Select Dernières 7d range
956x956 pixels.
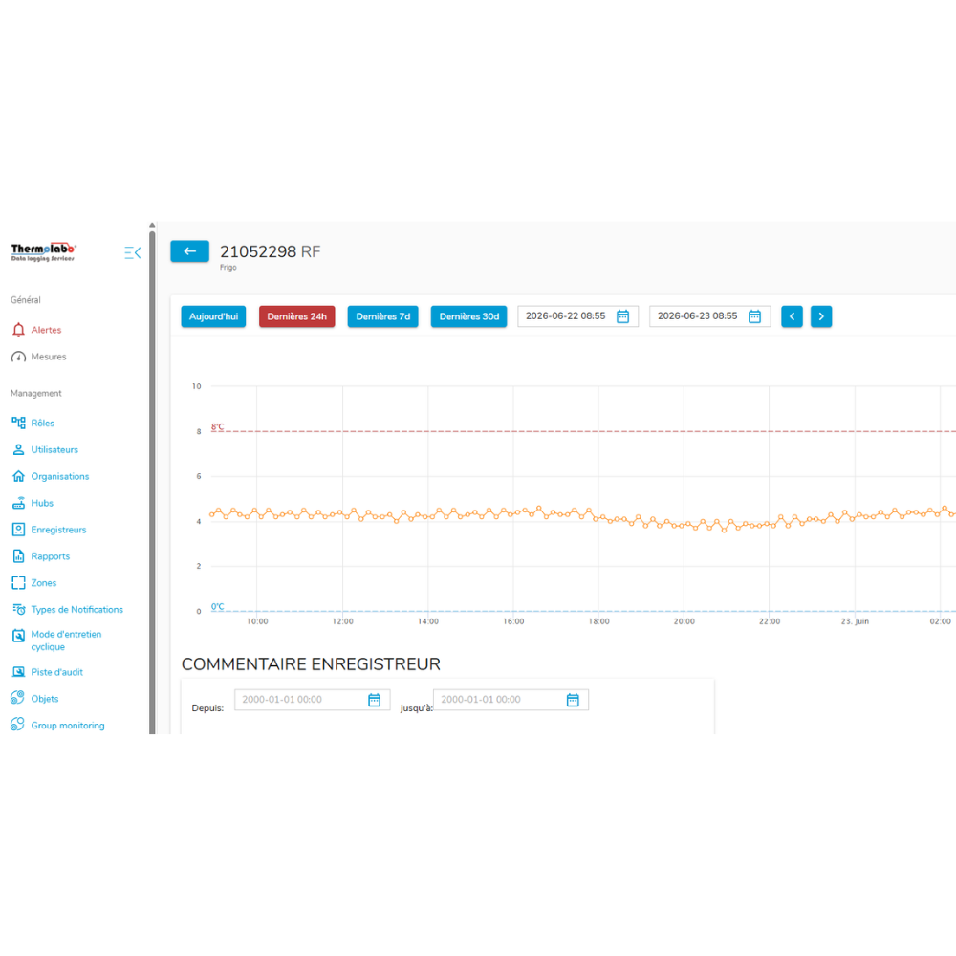tap(383, 316)
